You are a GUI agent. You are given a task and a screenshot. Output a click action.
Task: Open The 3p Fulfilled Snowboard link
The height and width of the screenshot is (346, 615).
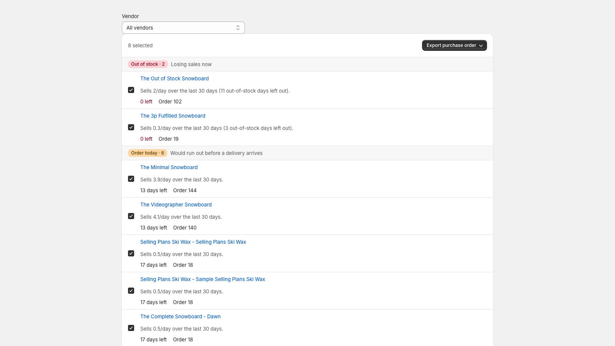pos(173,116)
